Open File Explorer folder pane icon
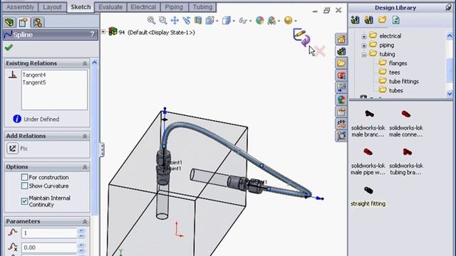The height and width of the screenshot is (256, 456). (341, 63)
